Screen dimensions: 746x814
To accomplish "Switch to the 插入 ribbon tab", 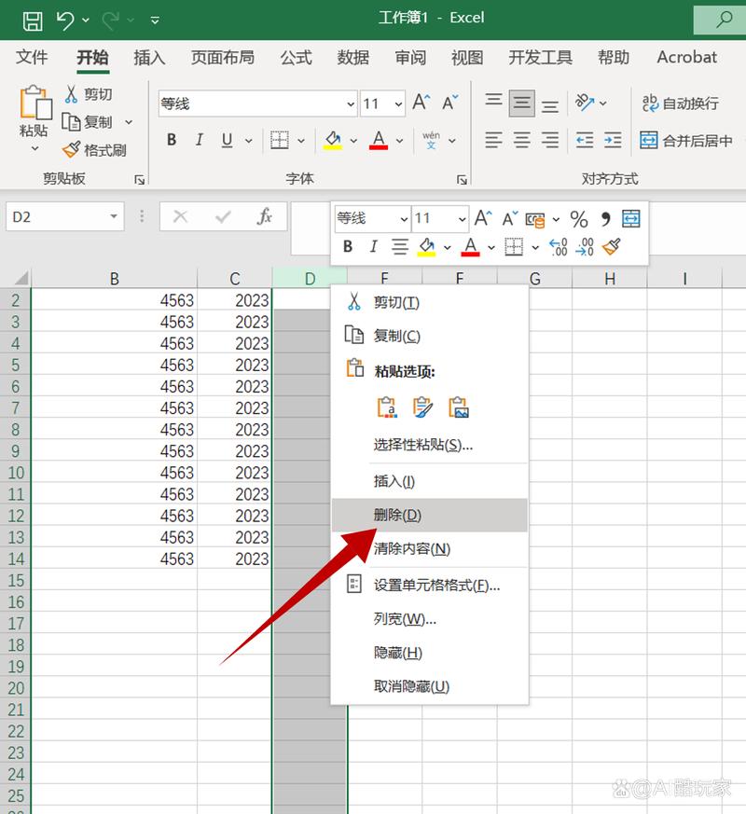I will coord(149,58).
